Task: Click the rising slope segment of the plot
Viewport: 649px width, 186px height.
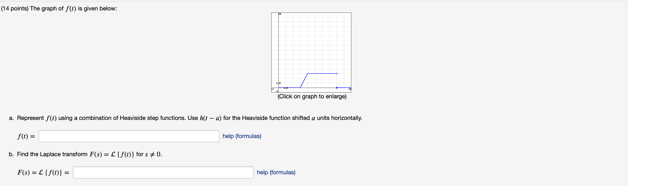Action: (304, 80)
